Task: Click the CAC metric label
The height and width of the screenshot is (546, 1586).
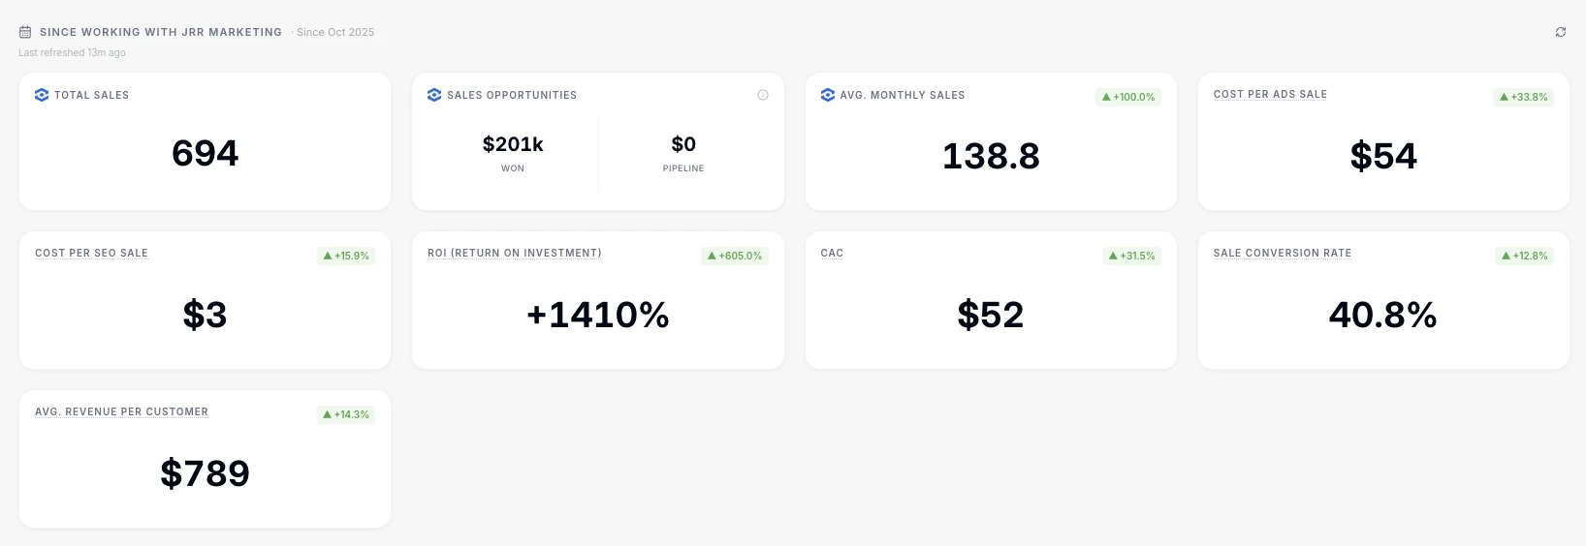Action: 832,253
